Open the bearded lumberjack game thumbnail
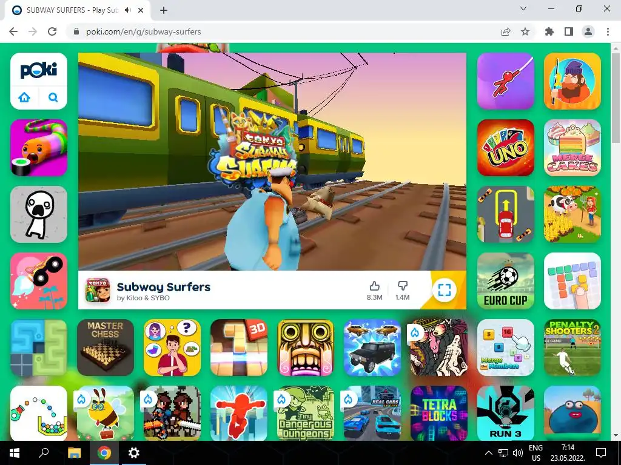The width and height of the screenshot is (621, 465). (x=572, y=81)
